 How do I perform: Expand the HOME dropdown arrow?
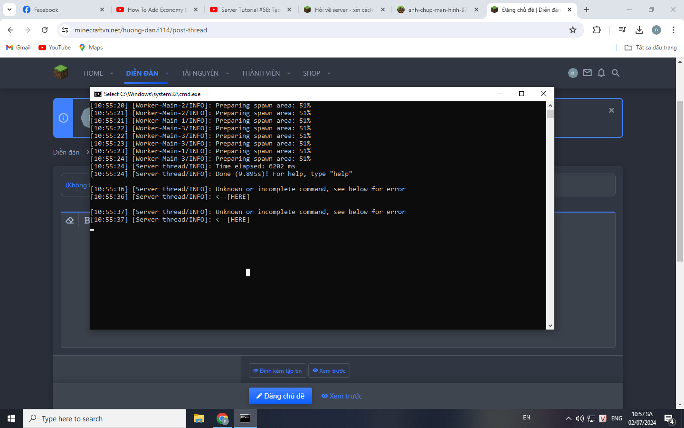112,73
